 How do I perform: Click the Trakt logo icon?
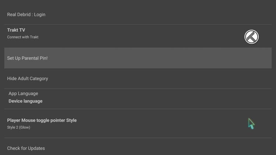coord(252,37)
